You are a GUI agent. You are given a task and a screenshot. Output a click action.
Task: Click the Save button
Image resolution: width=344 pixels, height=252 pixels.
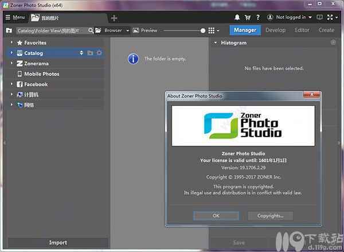point(239,243)
